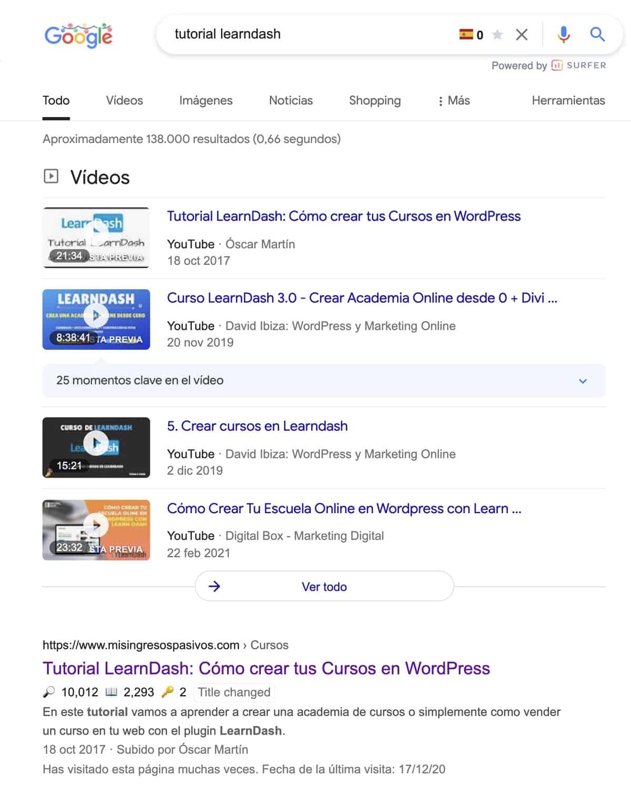Click the three-dot Más menu icon
The height and width of the screenshot is (804, 631).
tap(441, 101)
